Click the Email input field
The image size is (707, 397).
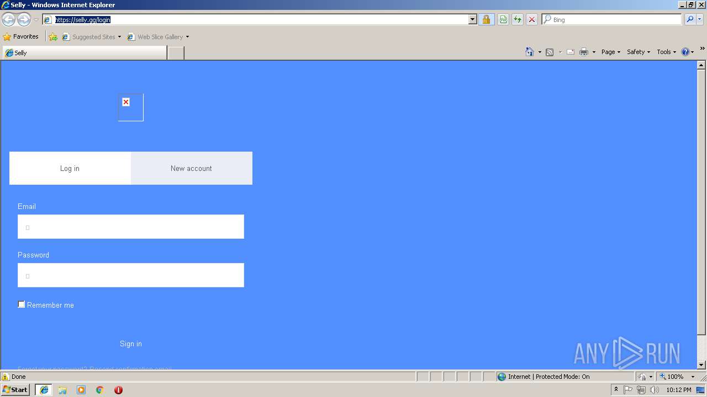pyautogui.click(x=131, y=227)
